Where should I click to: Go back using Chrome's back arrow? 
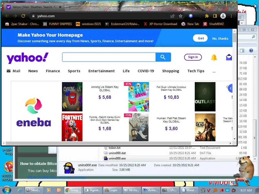(7, 16)
